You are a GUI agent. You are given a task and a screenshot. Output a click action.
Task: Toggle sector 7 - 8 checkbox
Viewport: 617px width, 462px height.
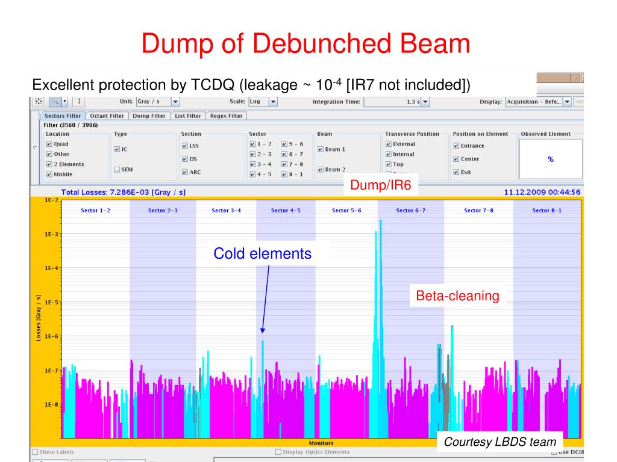(284, 164)
